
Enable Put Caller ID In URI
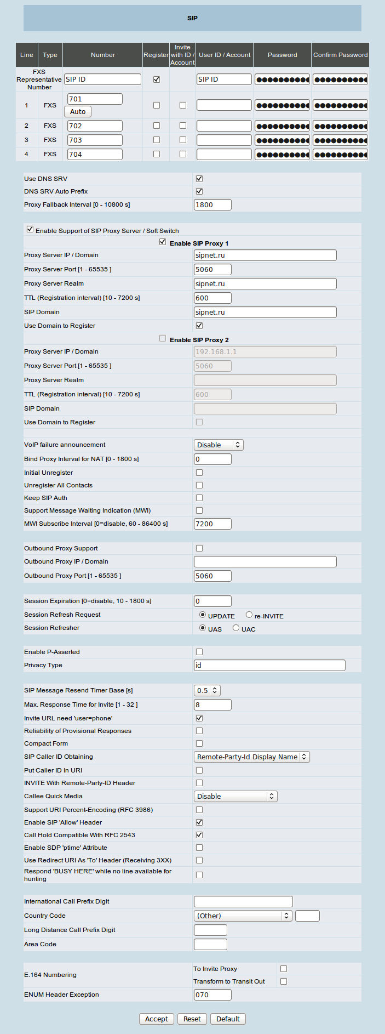tap(199, 770)
